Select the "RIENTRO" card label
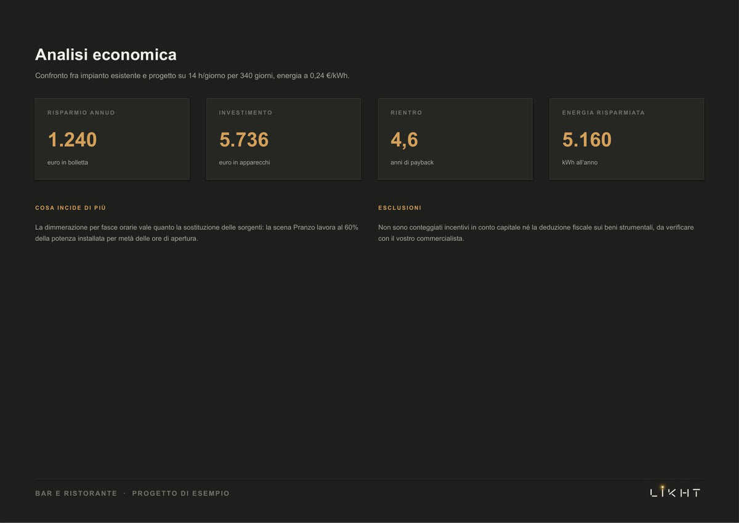This screenshot has height=523, width=739. pos(406,113)
